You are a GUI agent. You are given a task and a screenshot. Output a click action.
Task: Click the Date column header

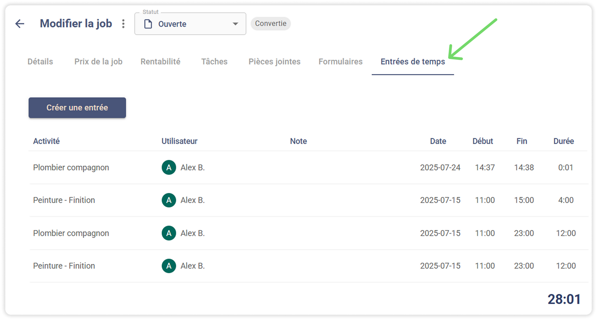click(438, 141)
